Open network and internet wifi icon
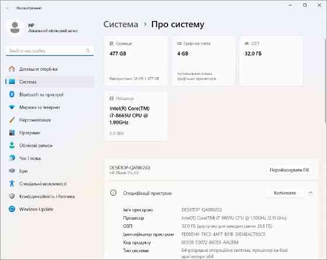The width and height of the screenshot is (327, 260). (12, 108)
